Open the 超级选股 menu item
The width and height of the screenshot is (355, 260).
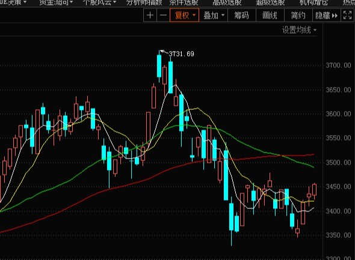(x=270, y=2)
